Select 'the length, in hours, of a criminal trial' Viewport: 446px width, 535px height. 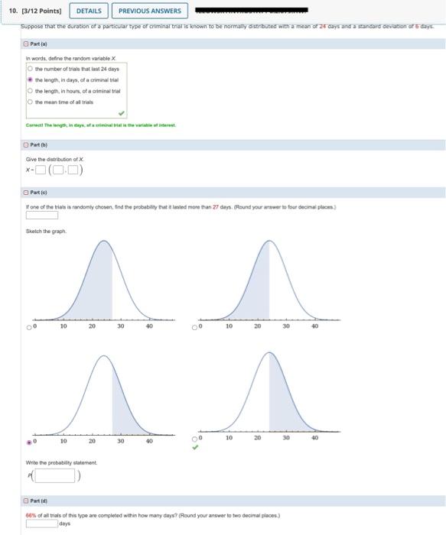coord(30,91)
